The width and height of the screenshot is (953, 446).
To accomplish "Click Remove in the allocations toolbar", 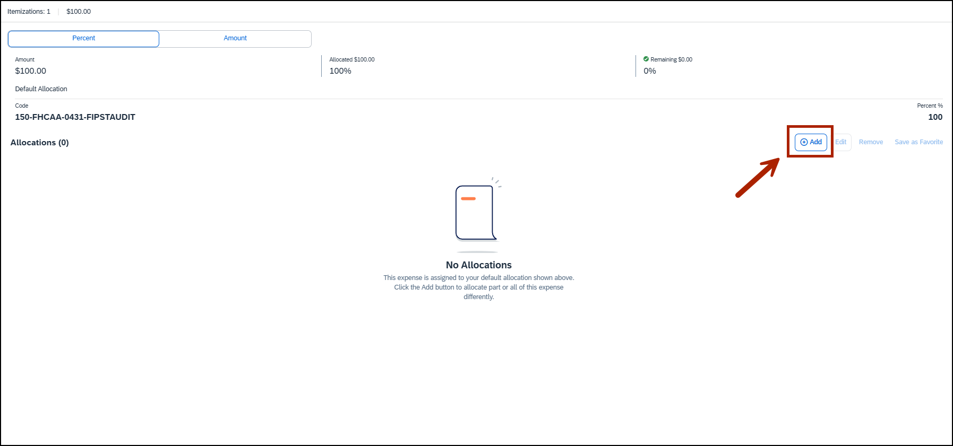I will [x=871, y=142].
